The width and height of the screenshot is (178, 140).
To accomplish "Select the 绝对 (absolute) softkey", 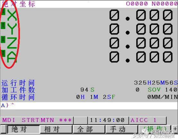I will point(23,129).
